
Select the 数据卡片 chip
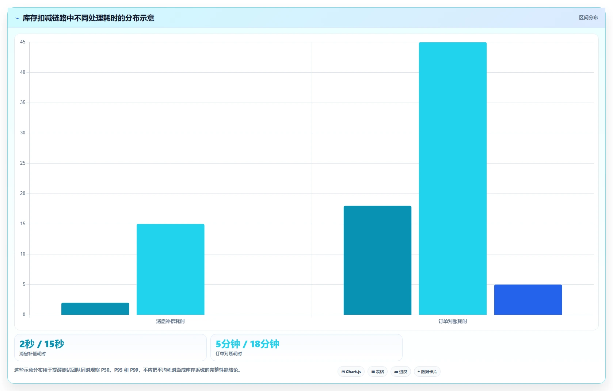[427, 372]
